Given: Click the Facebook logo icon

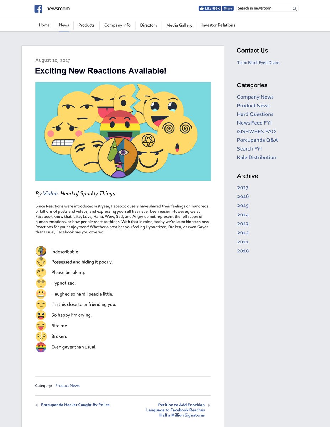Looking at the screenshot, I should (x=38, y=9).
